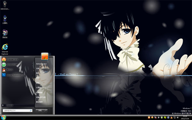Screen dimensions: 192x120
Task: Launch Internet Explorer from the desktop
Action: point(5,49)
